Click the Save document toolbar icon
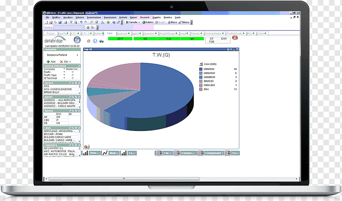Screen dimensions: 342x201 60,22
